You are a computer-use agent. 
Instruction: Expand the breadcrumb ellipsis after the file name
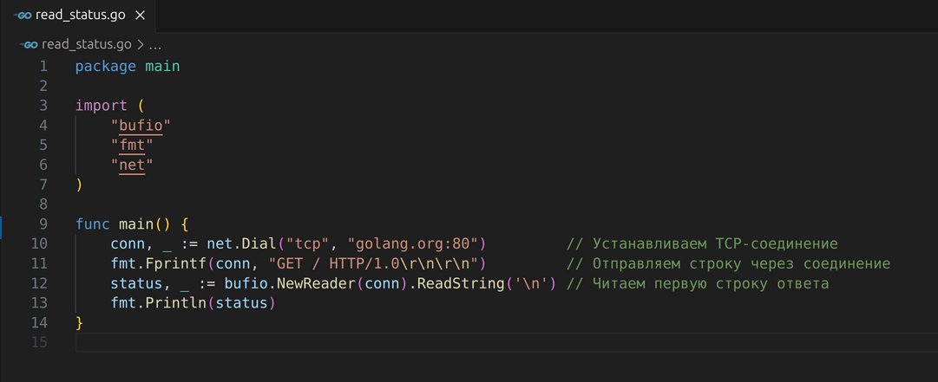pos(156,44)
